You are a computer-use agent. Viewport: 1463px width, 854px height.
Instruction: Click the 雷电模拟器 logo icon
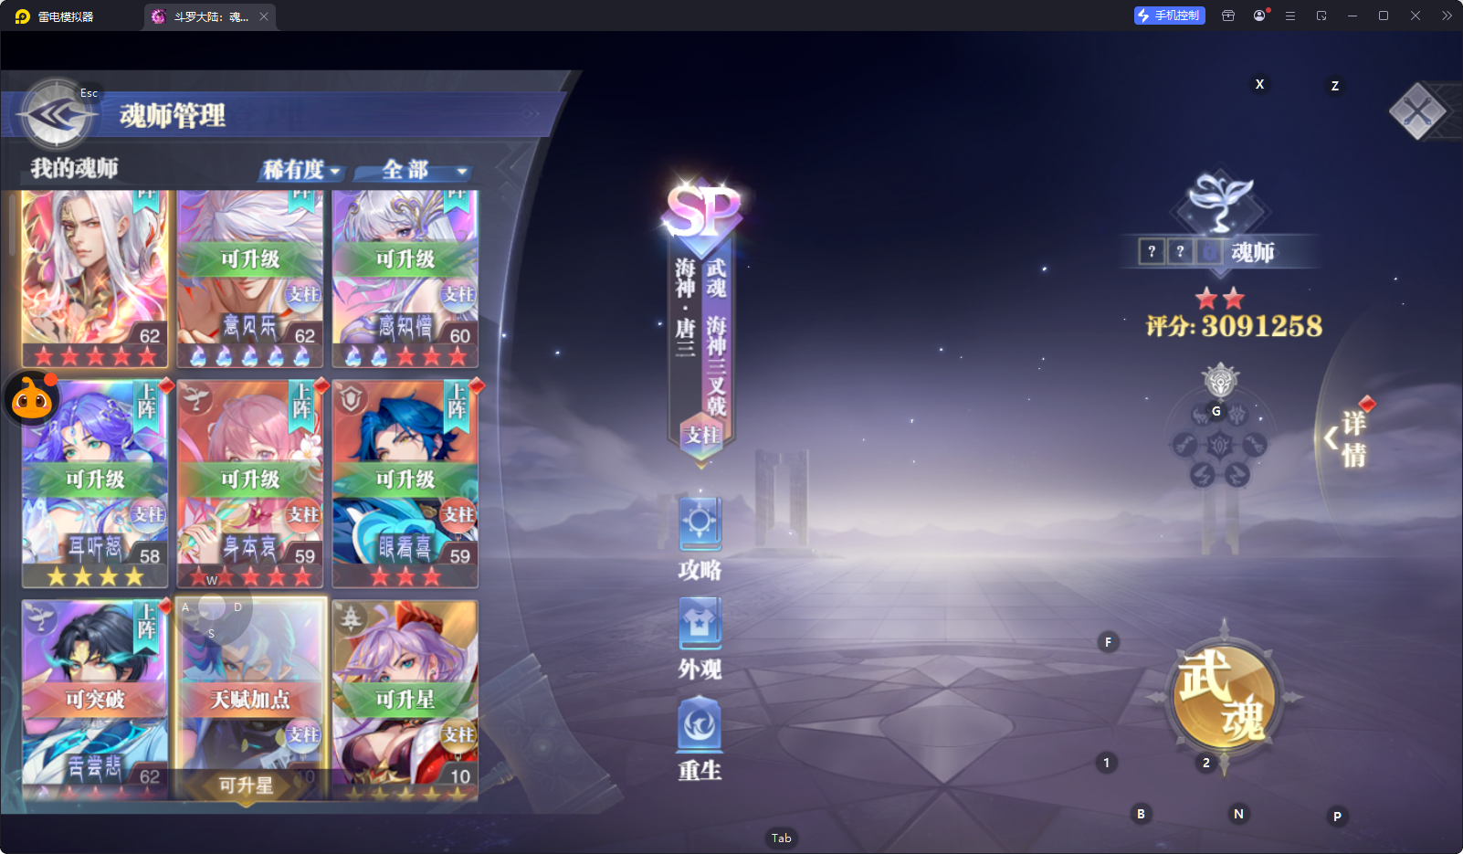[x=23, y=16]
